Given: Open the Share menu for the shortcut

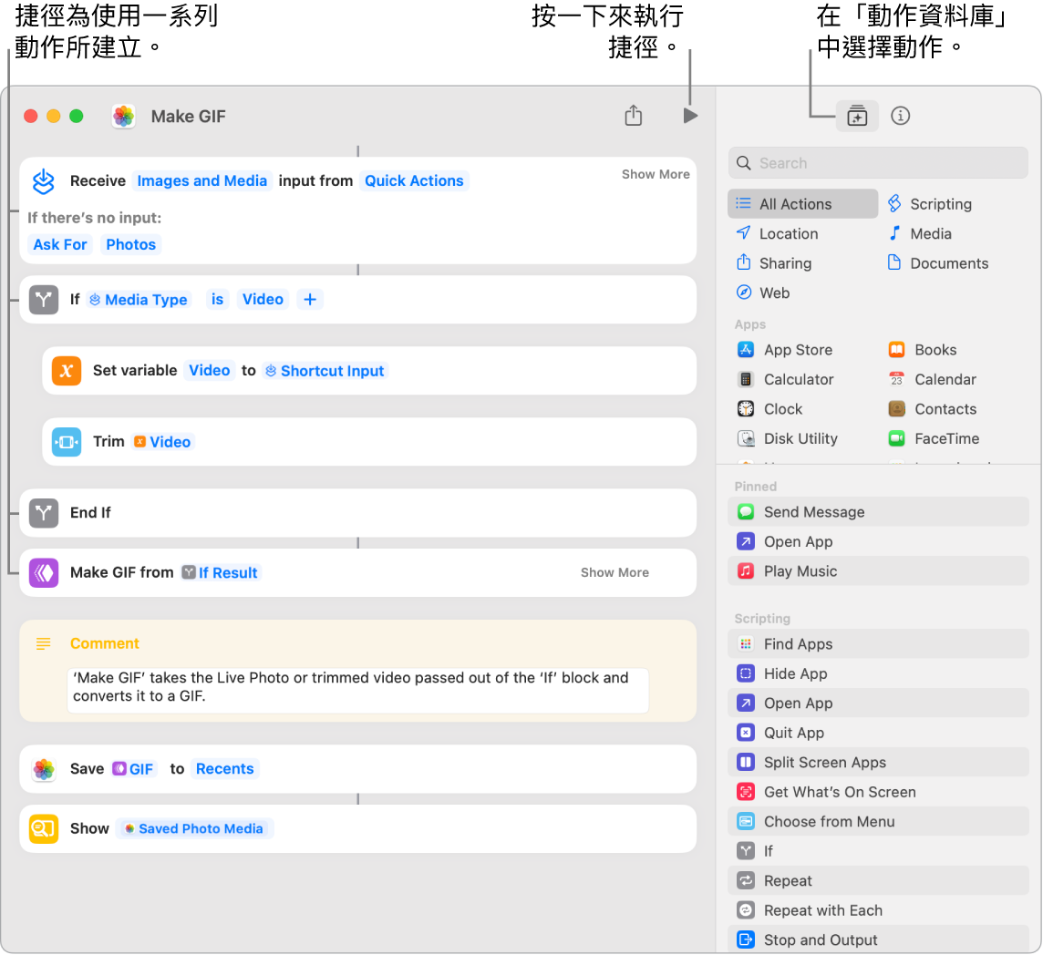Looking at the screenshot, I should tap(633, 116).
